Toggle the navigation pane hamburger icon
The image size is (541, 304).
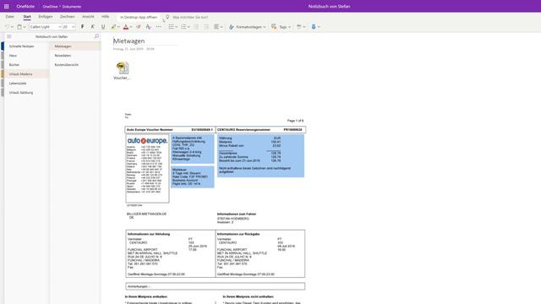[x=9, y=36]
